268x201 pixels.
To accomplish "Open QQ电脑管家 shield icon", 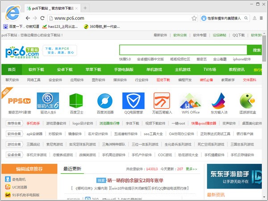I will tap(133, 100).
